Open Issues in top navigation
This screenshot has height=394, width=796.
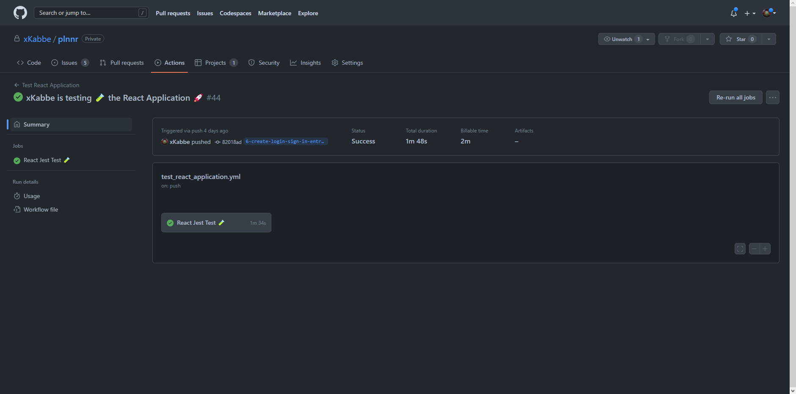(x=205, y=13)
